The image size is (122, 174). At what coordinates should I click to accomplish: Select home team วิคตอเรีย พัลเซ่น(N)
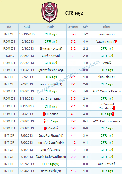[x=51, y=136]
